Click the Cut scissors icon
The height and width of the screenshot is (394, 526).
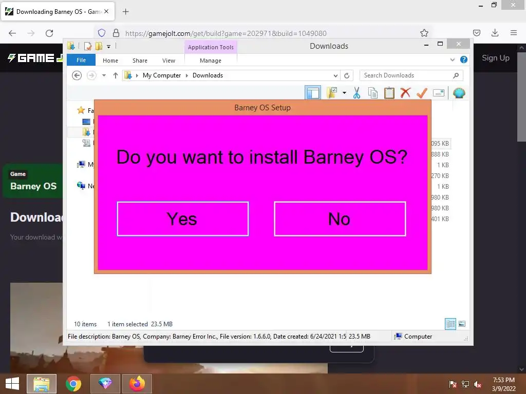point(356,93)
